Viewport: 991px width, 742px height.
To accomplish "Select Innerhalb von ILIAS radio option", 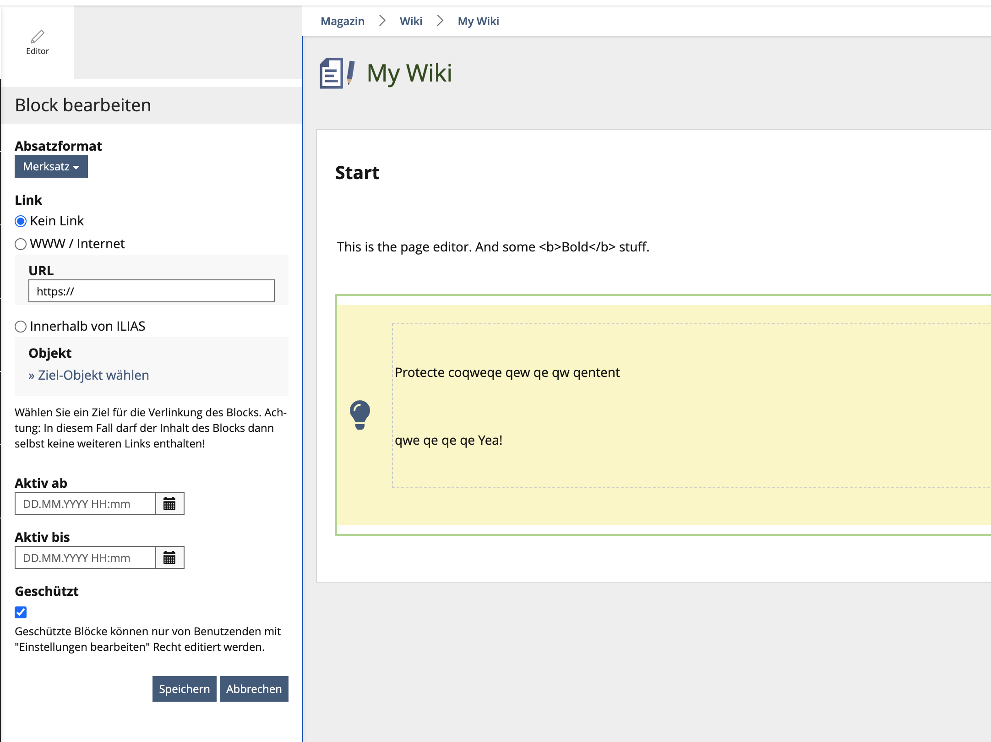I will click(21, 327).
